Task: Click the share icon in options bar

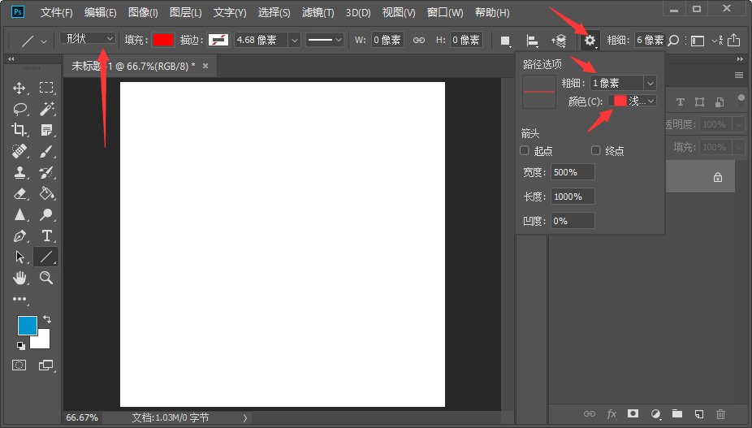Action: tap(734, 41)
